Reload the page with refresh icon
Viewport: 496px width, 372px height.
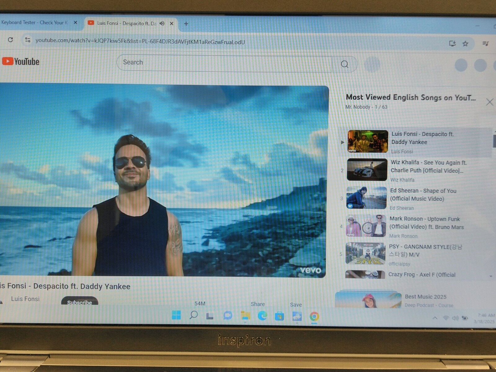(10, 40)
